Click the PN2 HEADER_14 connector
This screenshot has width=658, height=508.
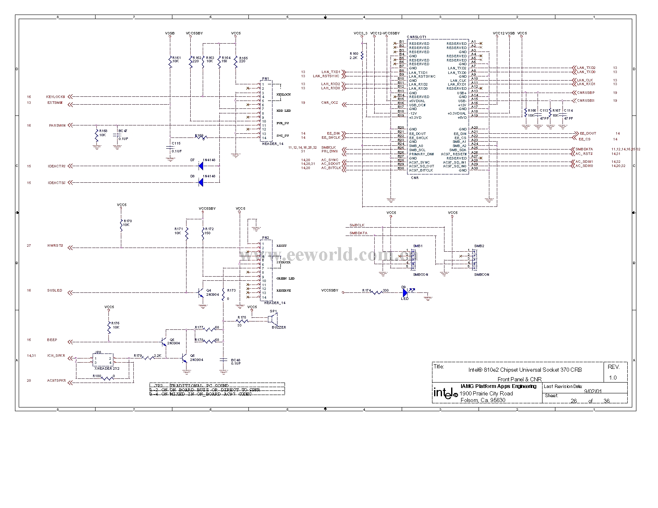pyautogui.click(x=266, y=270)
